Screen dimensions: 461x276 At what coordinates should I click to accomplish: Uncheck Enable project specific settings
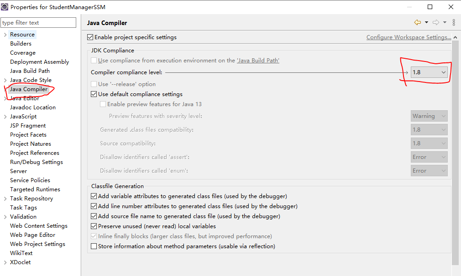point(90,37)
